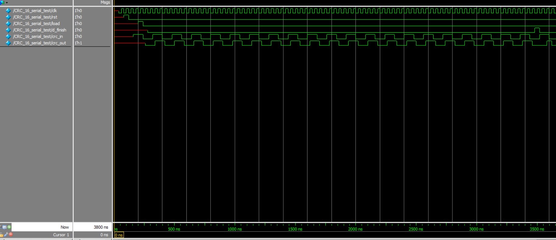Toggle the cursor lock padlock icon
The height and width of the screenshot is (240, 556).
[x=2, y=235]
